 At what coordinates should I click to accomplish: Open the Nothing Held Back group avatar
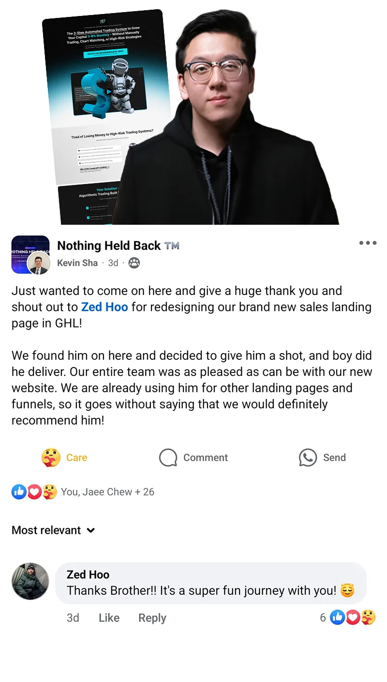[x=30, y=255]
